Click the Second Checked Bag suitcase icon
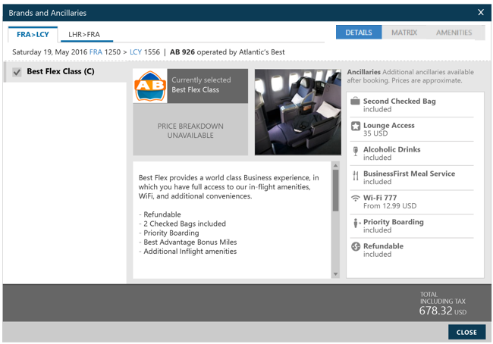 [355, 102]
